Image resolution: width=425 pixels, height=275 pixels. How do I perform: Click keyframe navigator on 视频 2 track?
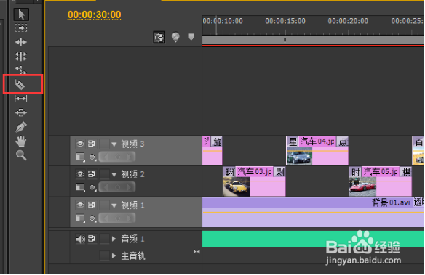click(x=117, y=187)
